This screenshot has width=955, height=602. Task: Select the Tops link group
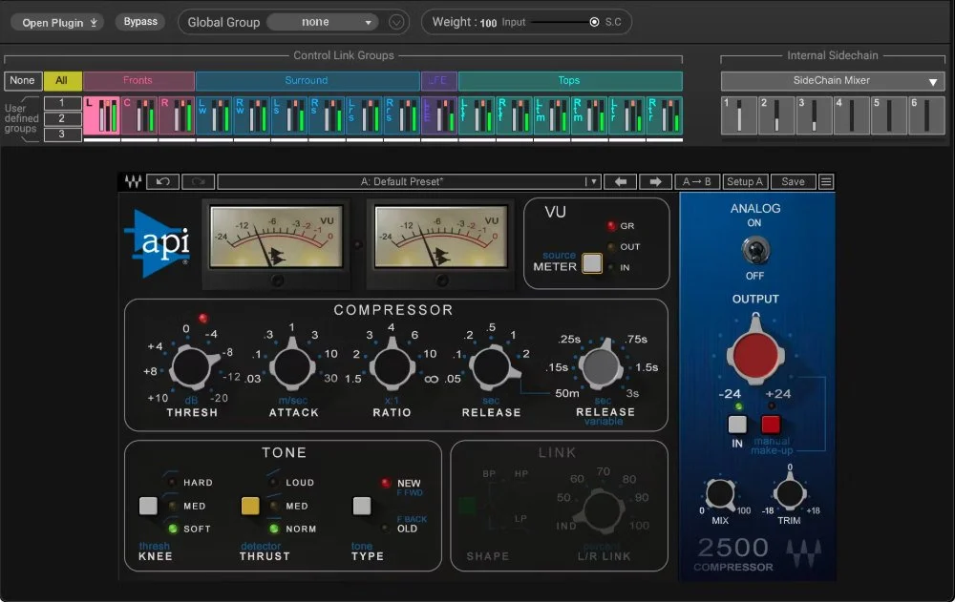[570, 80]
